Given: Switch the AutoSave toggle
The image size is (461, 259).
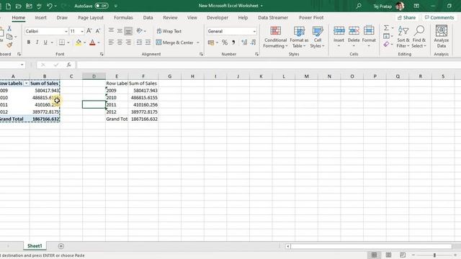Looking at the screenshot, I should [102, 6].
